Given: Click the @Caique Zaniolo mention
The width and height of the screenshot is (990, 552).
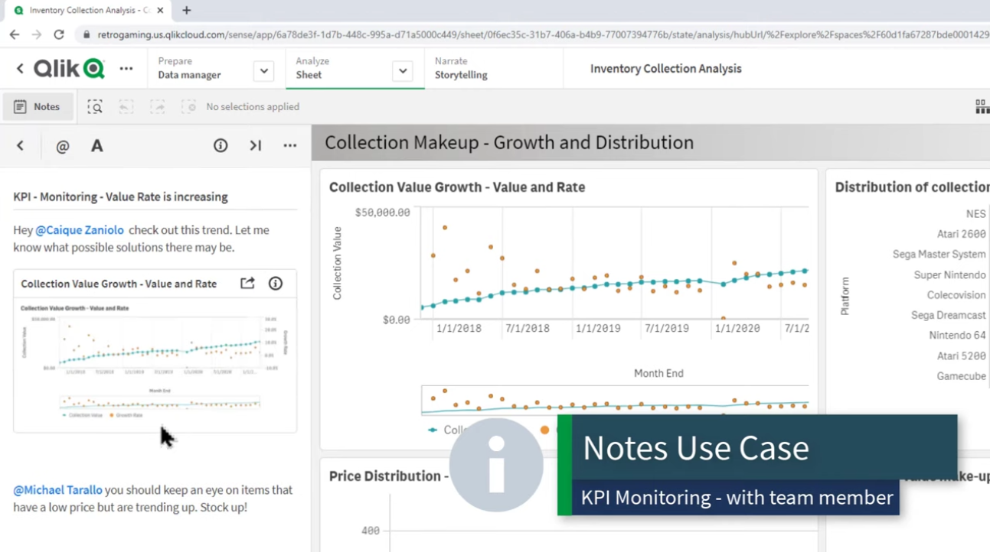Looking at the screenshot, I should pos(80,230).
